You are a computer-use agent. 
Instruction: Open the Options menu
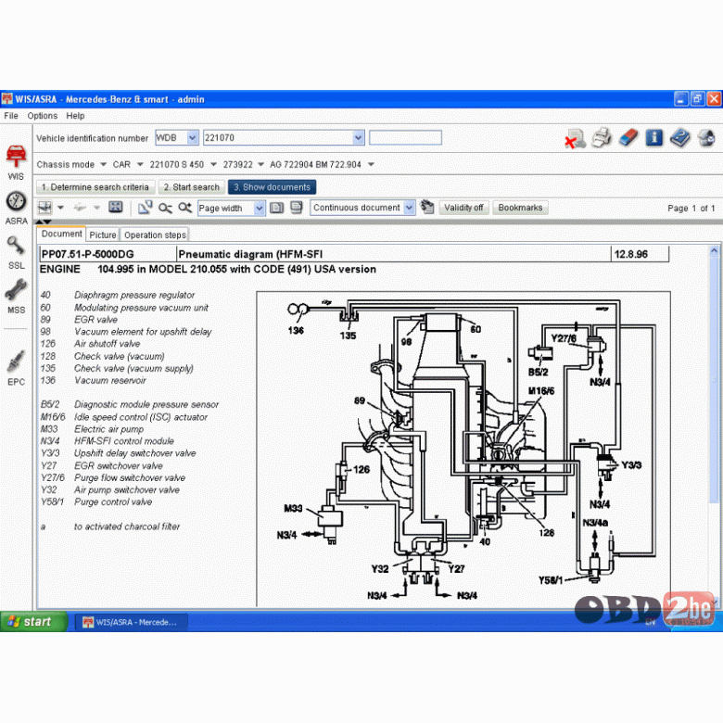[43, 116]
